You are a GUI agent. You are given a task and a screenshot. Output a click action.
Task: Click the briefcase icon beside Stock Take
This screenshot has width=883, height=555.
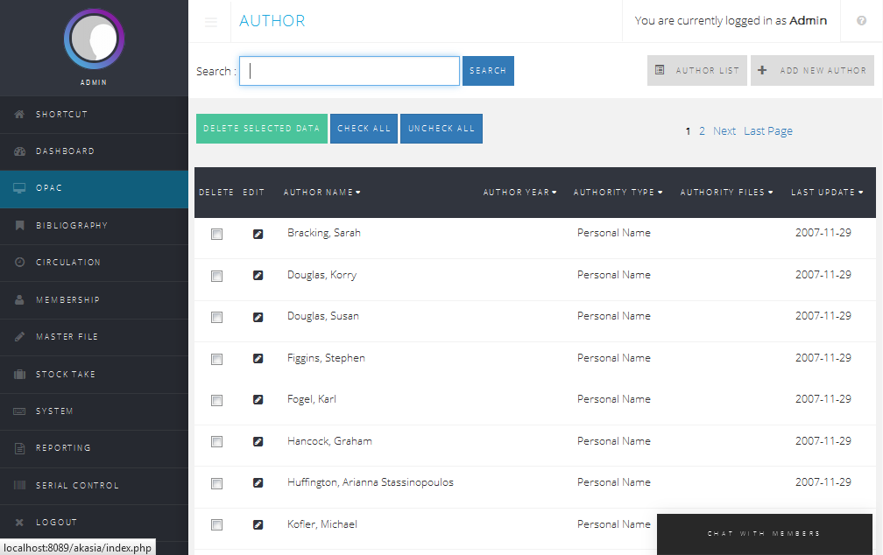[x=19, y=375]
